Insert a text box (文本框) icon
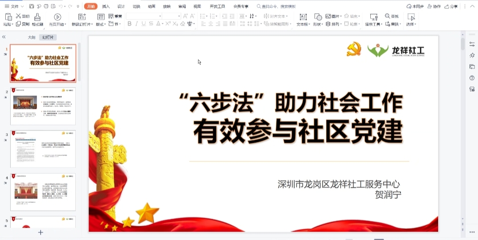 (x=303, y=16)
